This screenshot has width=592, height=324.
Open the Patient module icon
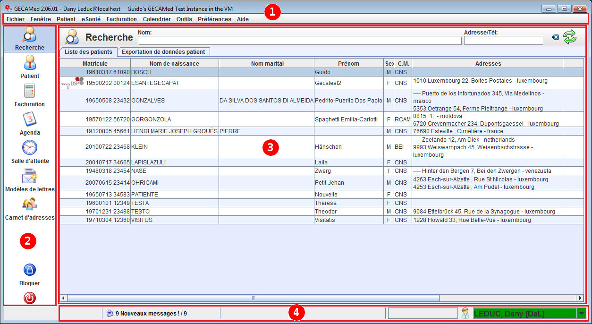click(x=29, y=63)
